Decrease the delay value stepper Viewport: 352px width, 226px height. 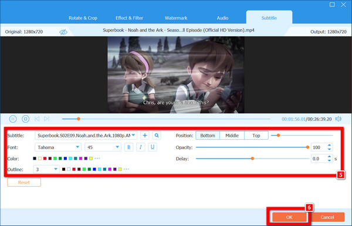[x=329, y=160]
